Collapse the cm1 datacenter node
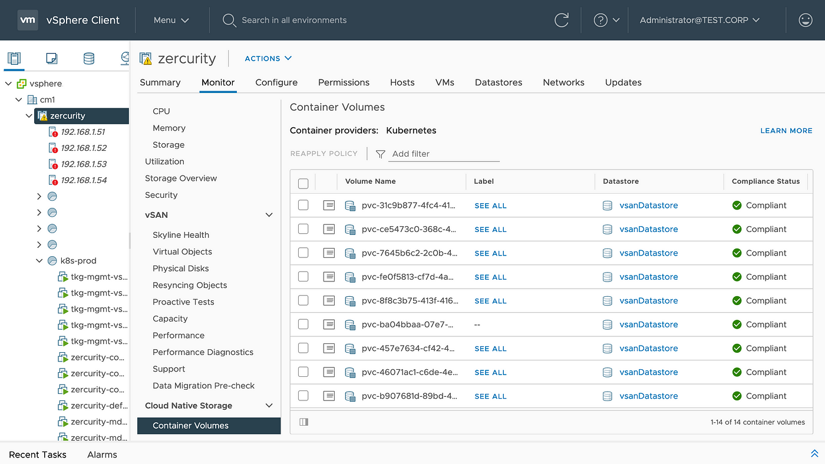The width and height of the screenshot is (825, 464). coord(19,100)
